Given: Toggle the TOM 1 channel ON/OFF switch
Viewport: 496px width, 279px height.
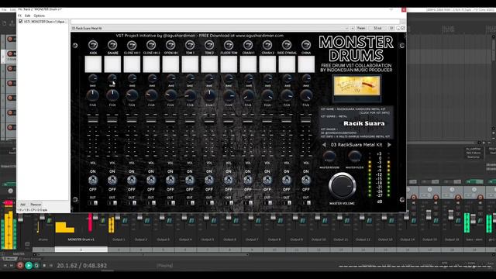Looking at the screenshot, I should tap(190, 181).
